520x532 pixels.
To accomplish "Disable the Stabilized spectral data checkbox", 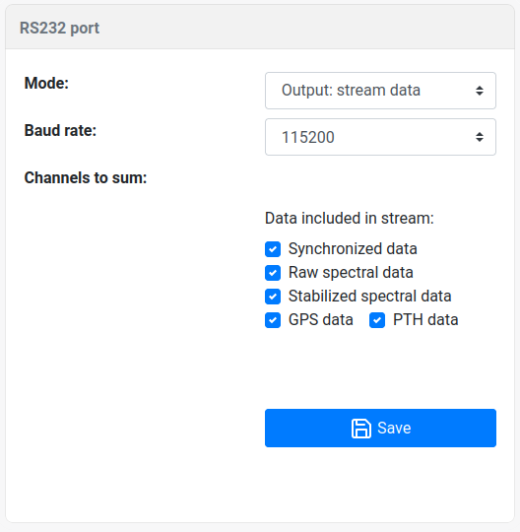I will coord(273,297).
